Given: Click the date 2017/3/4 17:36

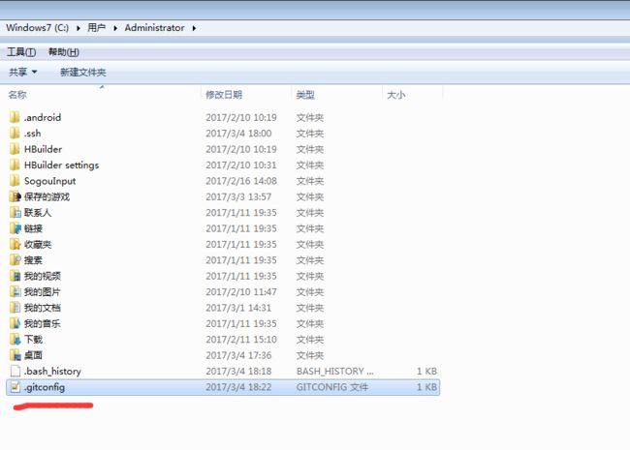Looking at the screenshot, I should (238, 355).
